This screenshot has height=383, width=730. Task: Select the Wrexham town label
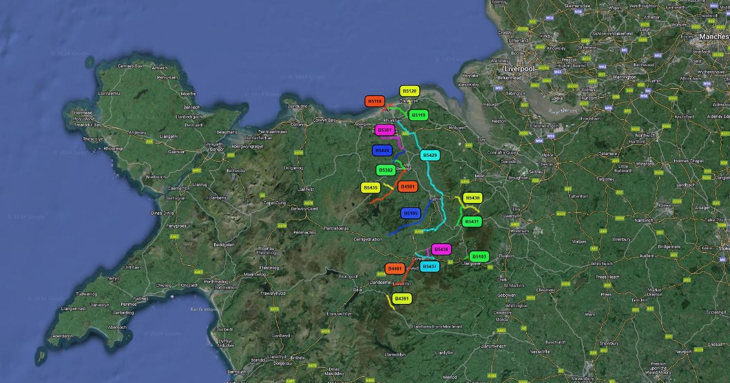pos(518,231)
